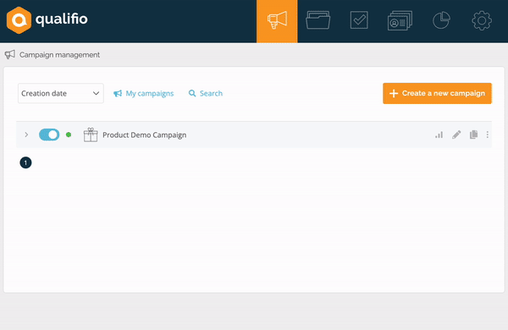Image resolution: width=508 pixels, height=330 pixels.
Task: Click the Search link
Action: 206,94
